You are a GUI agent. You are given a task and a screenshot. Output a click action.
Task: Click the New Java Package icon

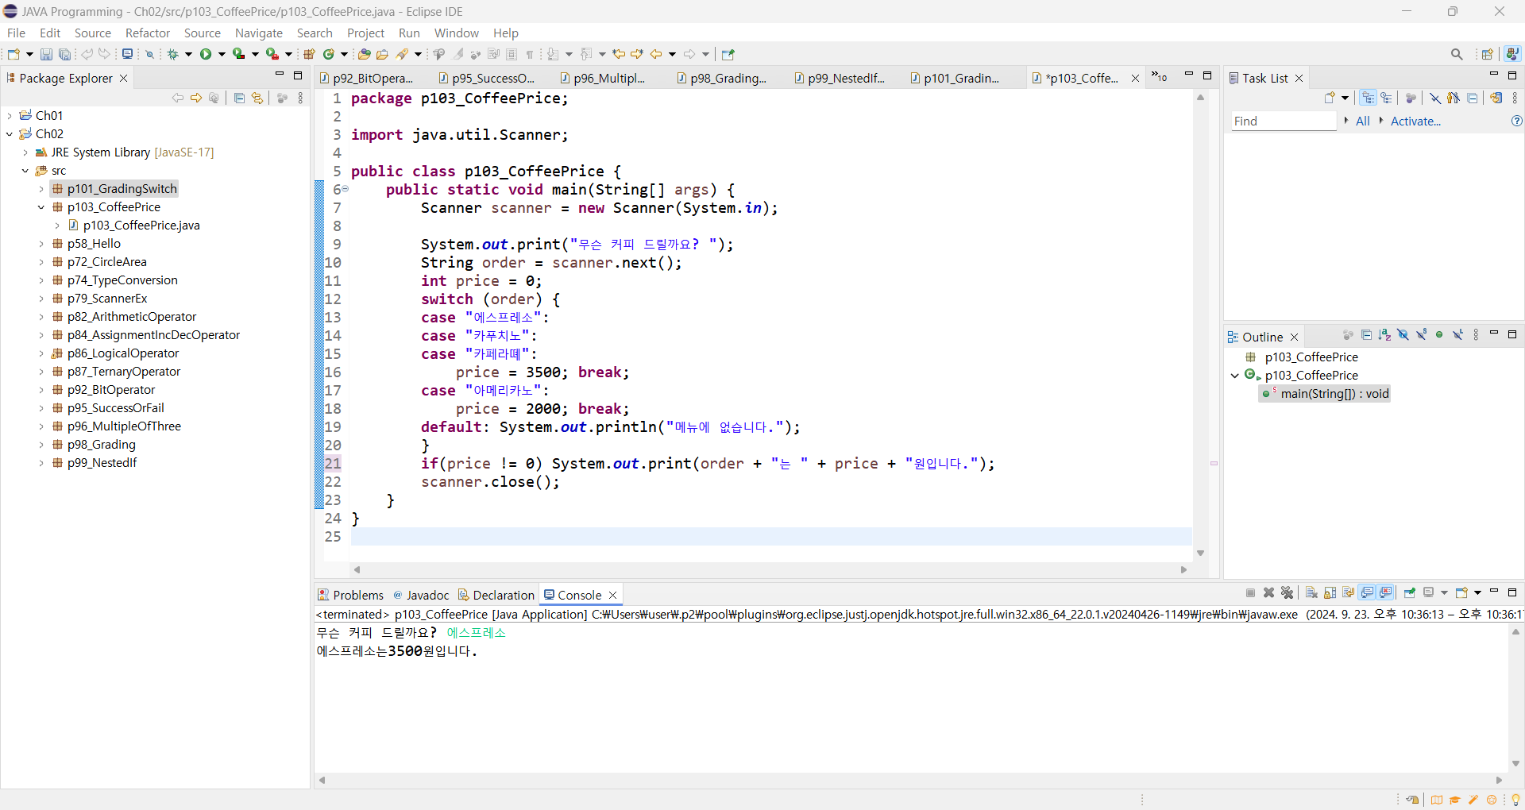(309, 54)
